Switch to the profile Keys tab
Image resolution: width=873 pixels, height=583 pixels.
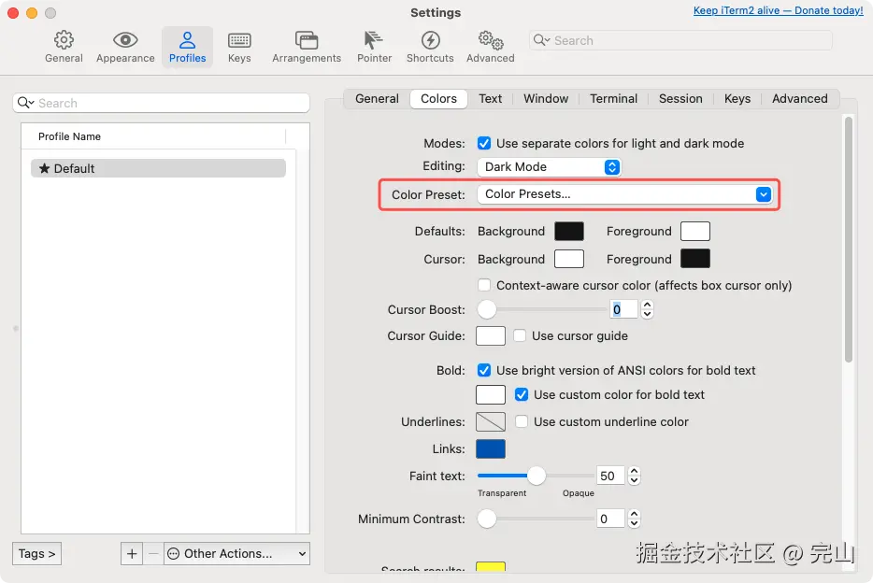737,98
